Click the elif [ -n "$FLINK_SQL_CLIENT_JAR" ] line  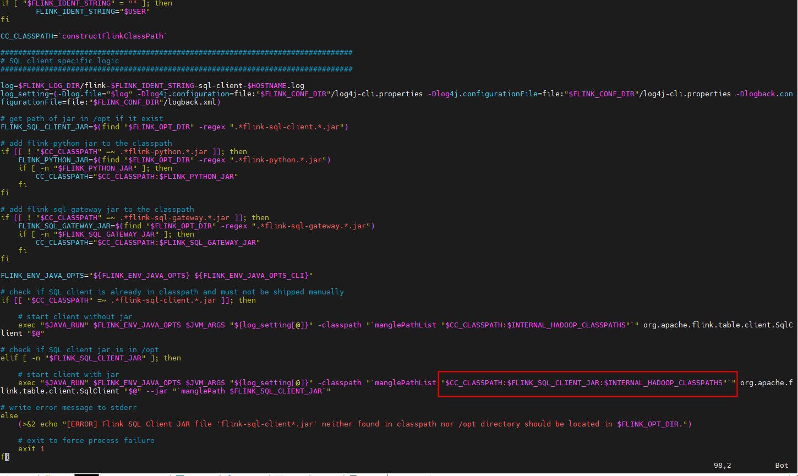click(x=90, y=358)
